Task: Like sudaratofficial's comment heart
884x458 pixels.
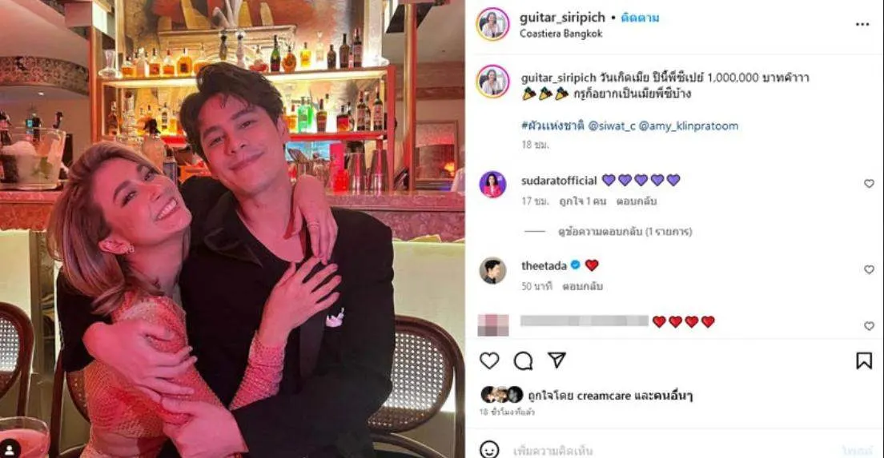Action: tap(869, 183)
